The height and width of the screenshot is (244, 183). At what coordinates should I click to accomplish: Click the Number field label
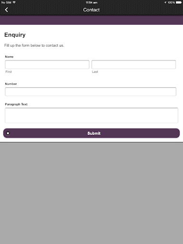pyautogui.click(x=11, y=84)
